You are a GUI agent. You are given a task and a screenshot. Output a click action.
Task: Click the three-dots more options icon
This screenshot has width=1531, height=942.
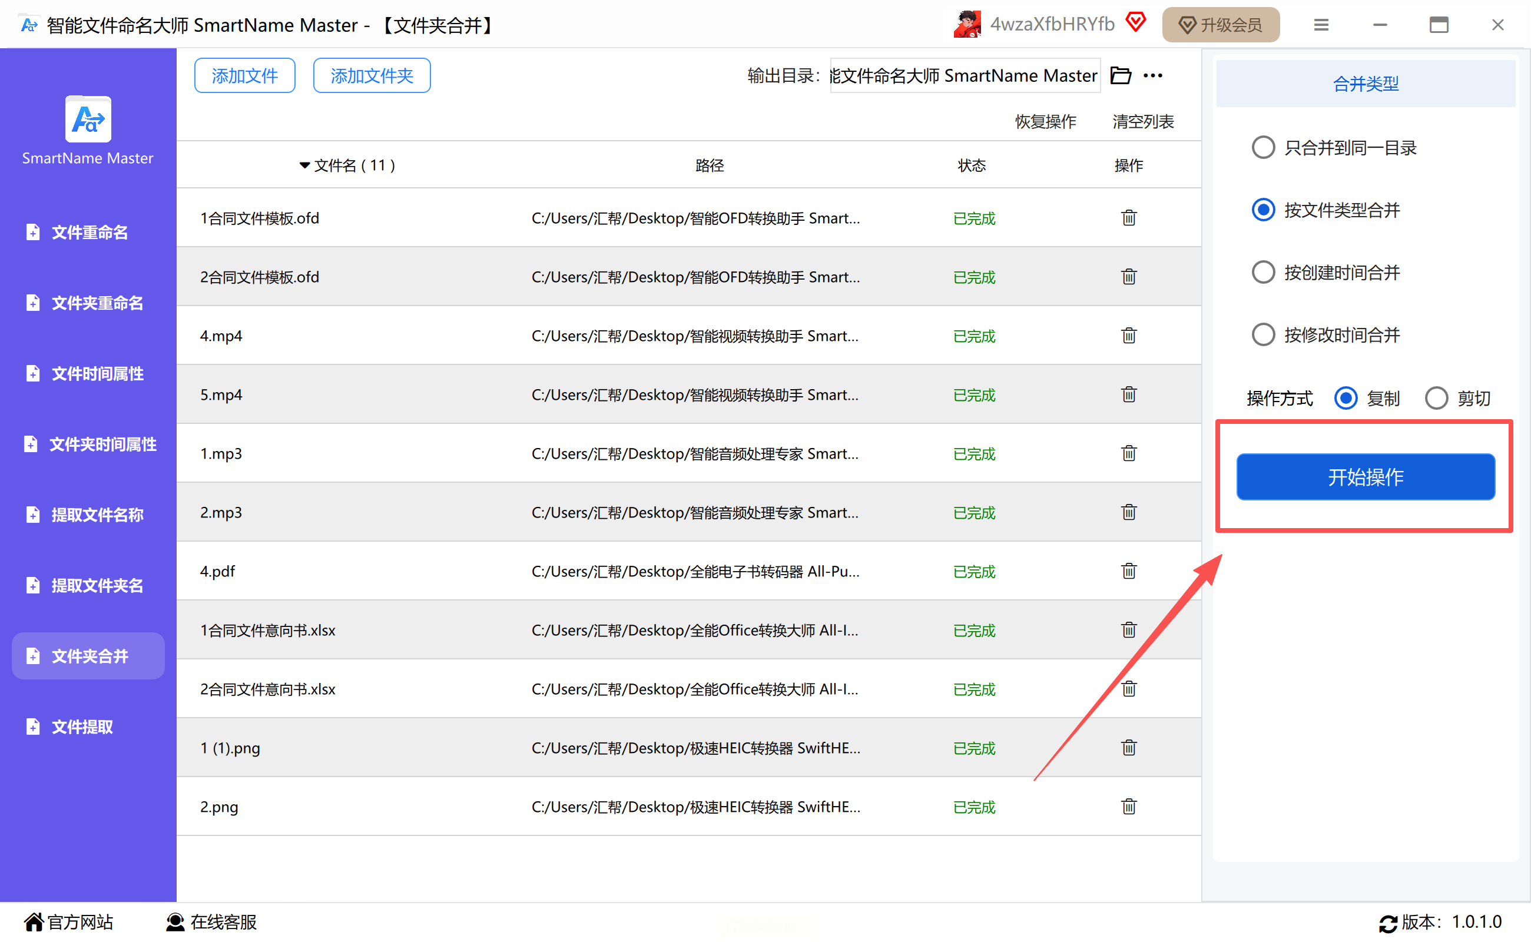click(x=1153, y=75)
